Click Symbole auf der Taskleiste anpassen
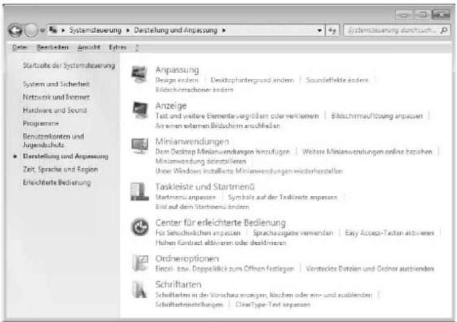Image resolution: width=457 pixels, height=322 pixels. coord(283,197)
